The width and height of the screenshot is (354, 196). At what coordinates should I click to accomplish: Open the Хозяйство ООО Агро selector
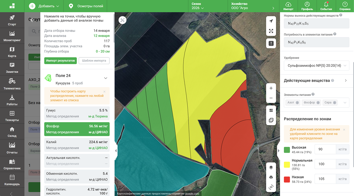[253, 6]
